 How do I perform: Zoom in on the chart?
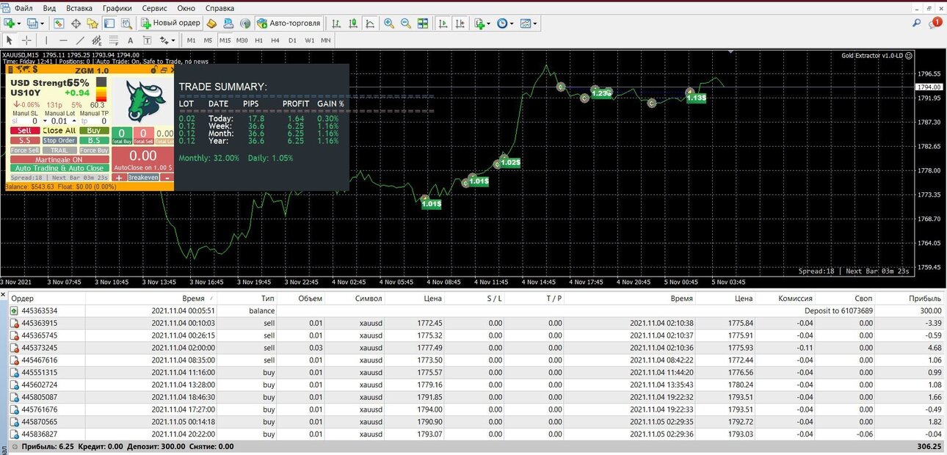tap(389, 23)
